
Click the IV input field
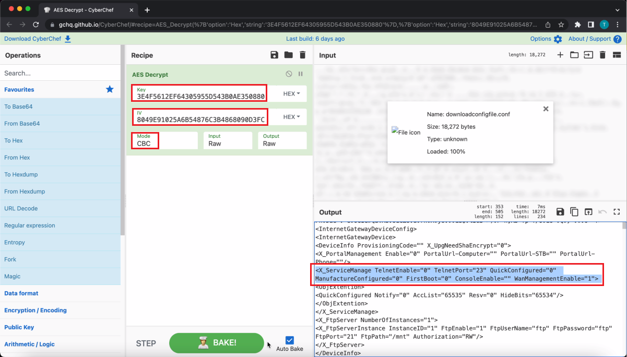(200, 117)
